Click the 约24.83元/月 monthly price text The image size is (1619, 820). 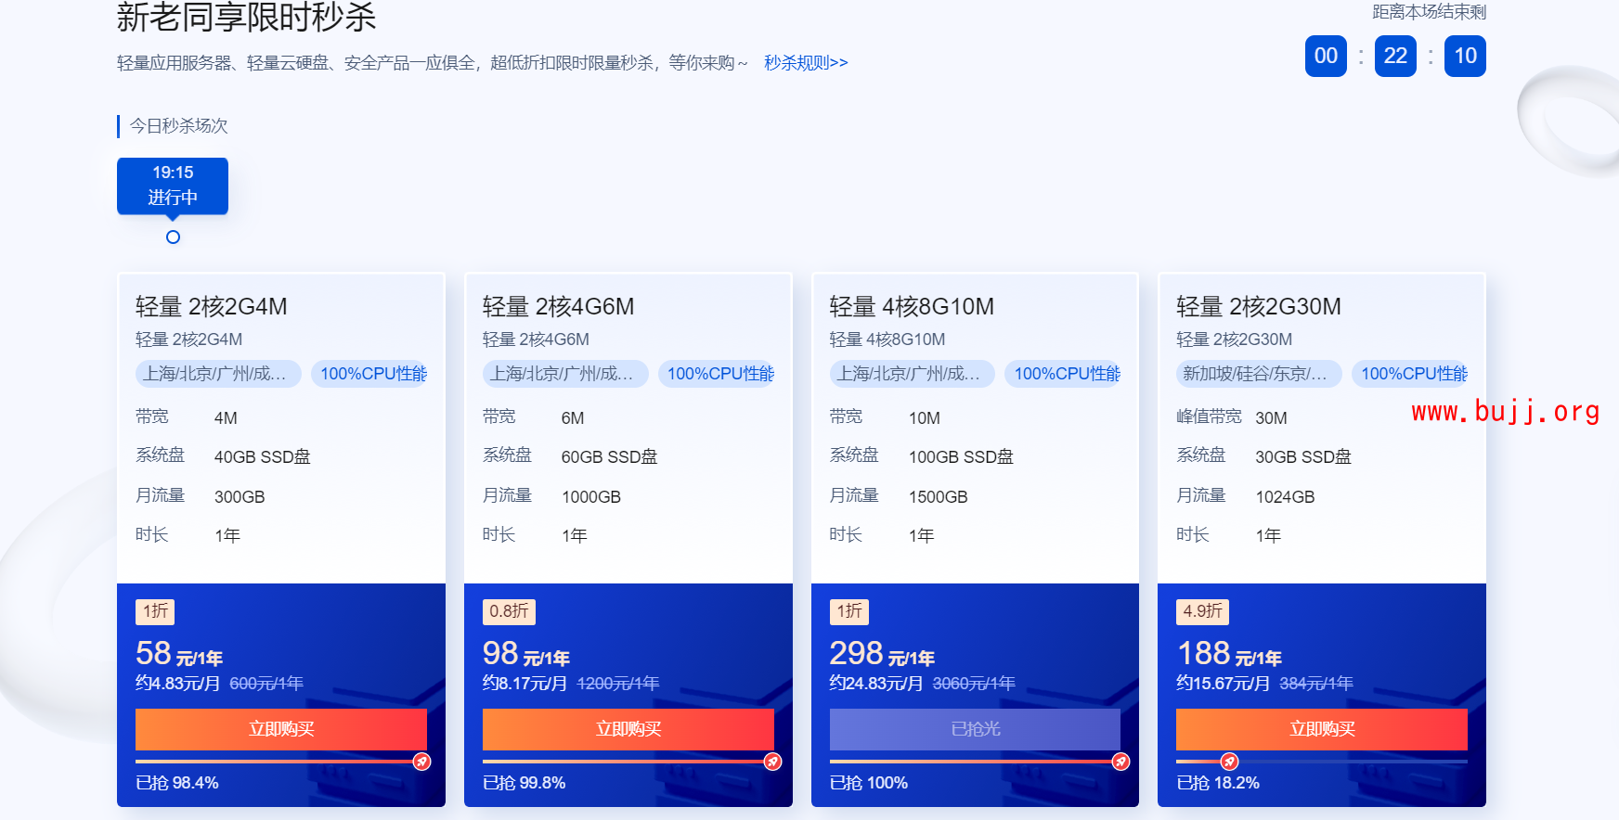tap(876, 684)
